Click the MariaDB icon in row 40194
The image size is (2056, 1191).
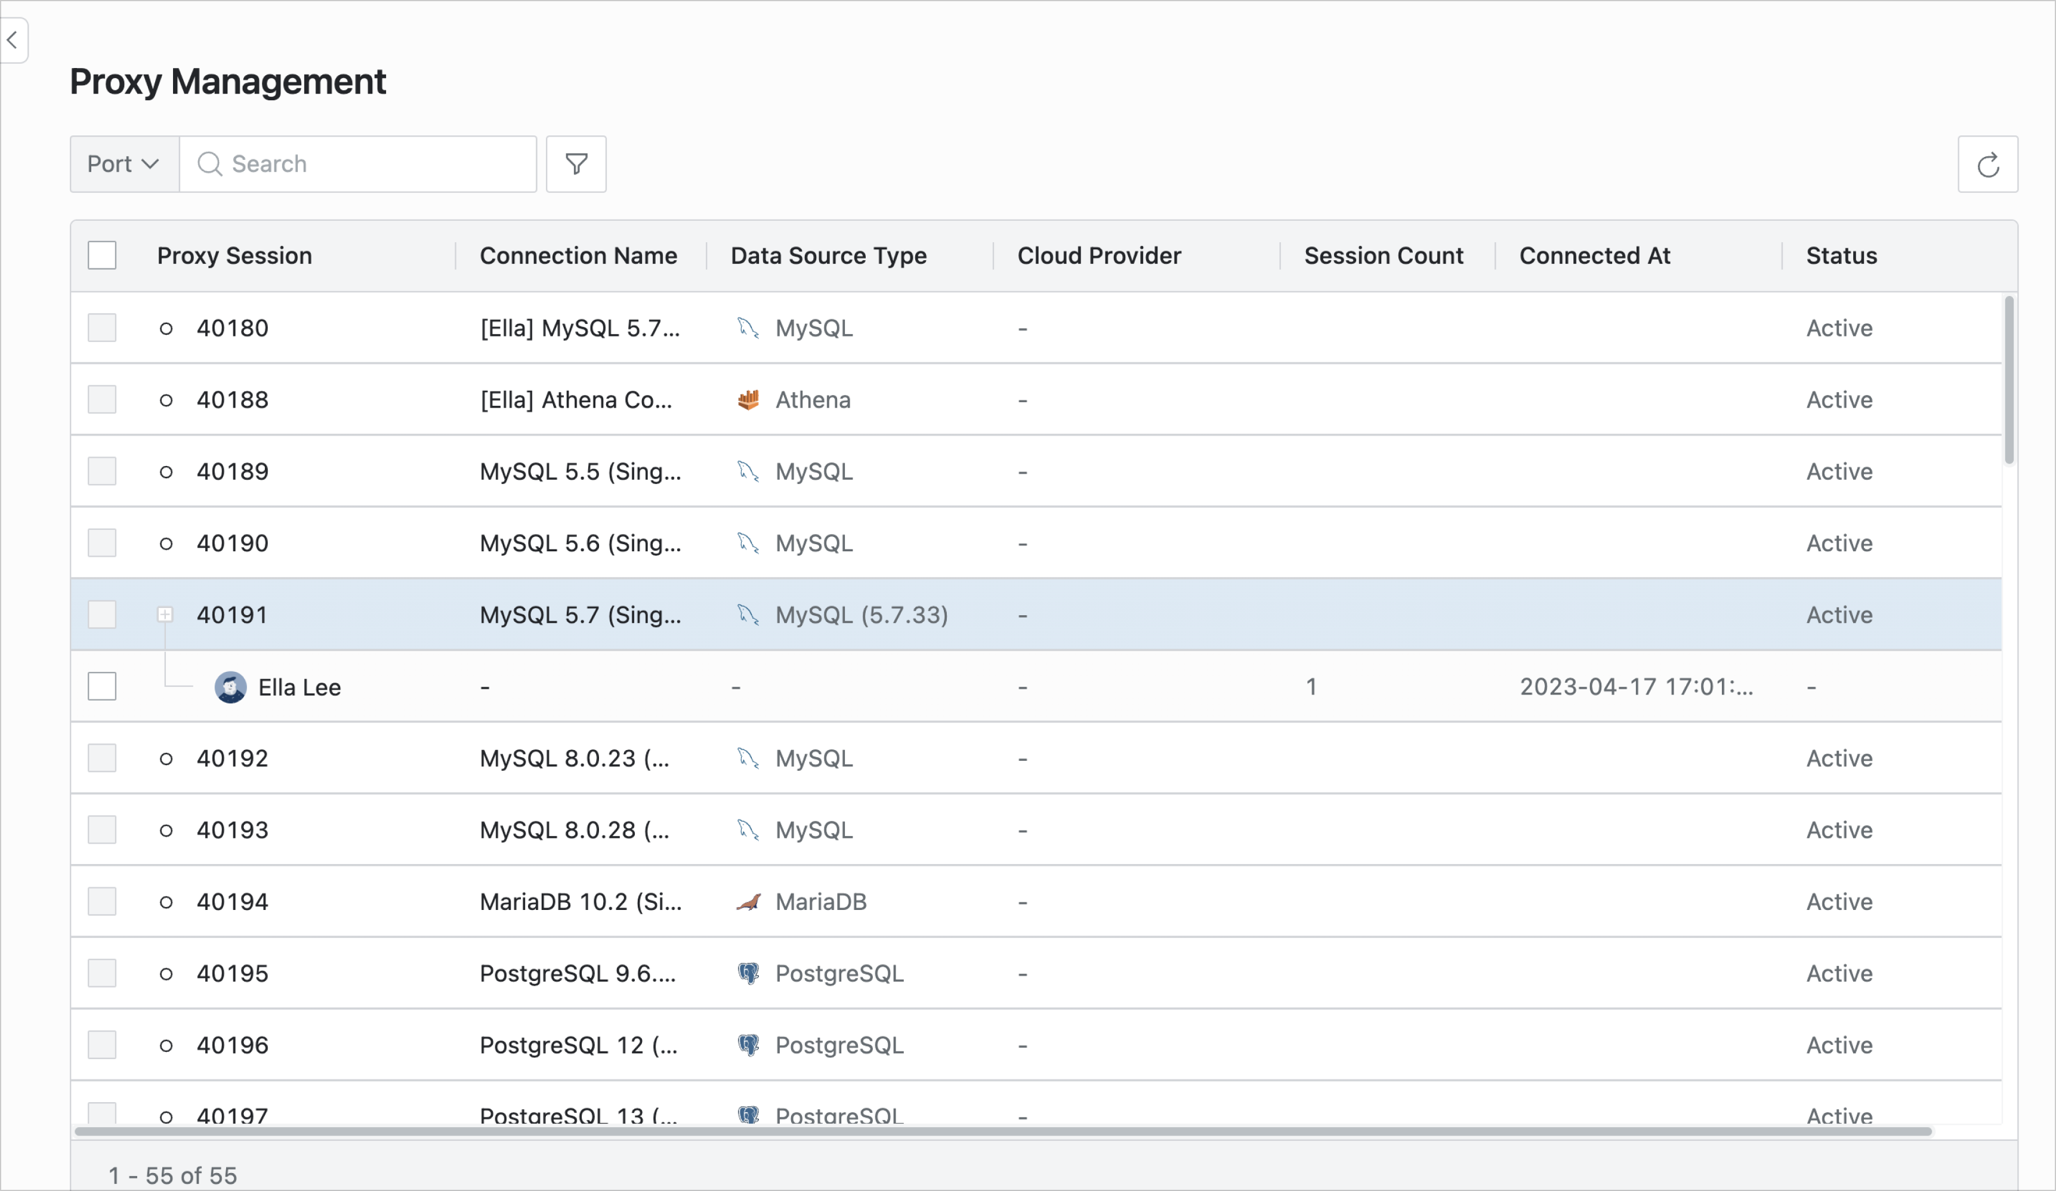[748, 902]
